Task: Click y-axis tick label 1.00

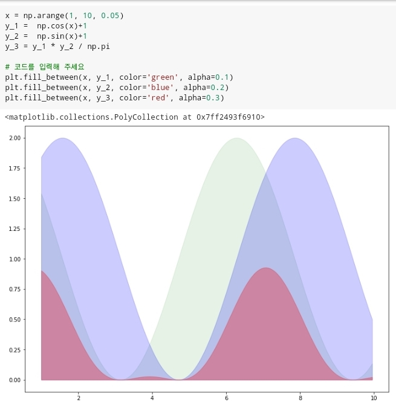Action: pyautogui.click(x=15, y=259)
